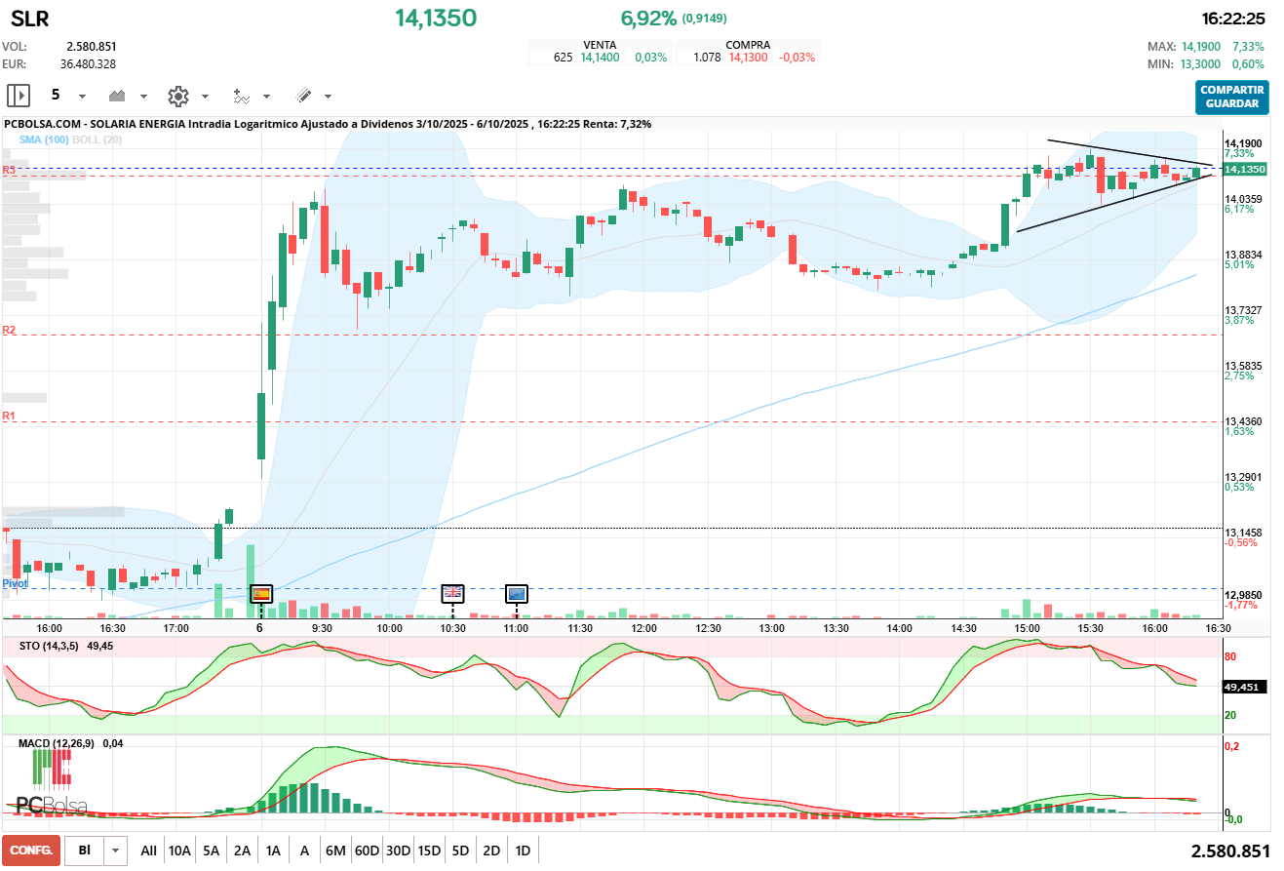Switch to the 1D time range
This screenshot has width=1284, height=871.
(x=523, y=851)
